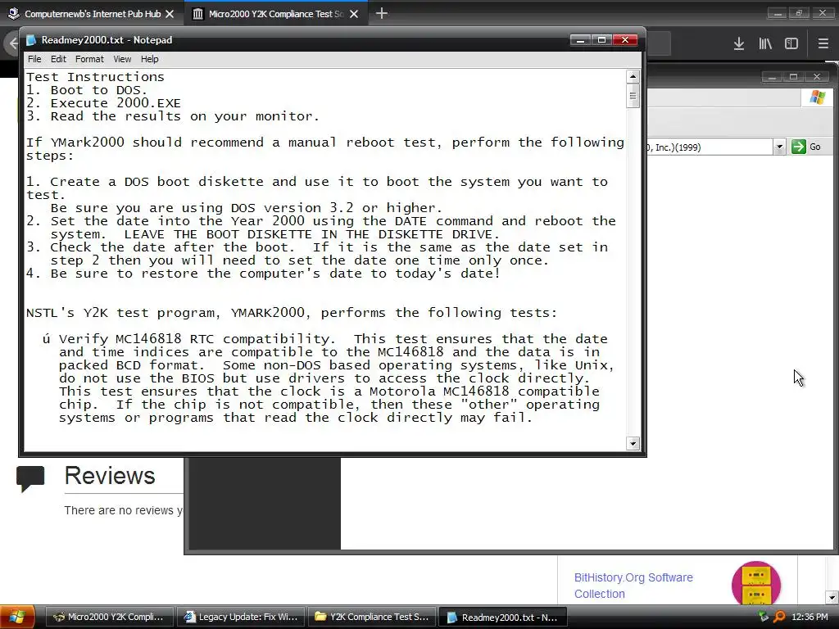Image resolution: width=839 pixels, height=629 pixels.
Task: Open the Windows Start button
Action: (x=16, y=617)
